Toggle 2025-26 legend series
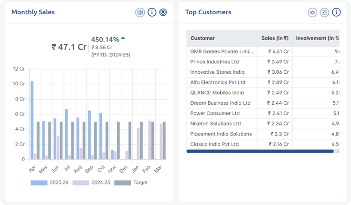Screen dimensions: 351x205 coord(46,183)
